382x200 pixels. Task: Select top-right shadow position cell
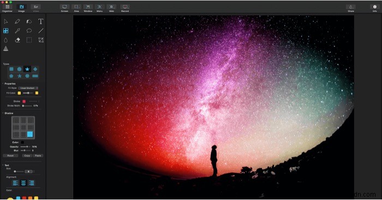(30, 121)
